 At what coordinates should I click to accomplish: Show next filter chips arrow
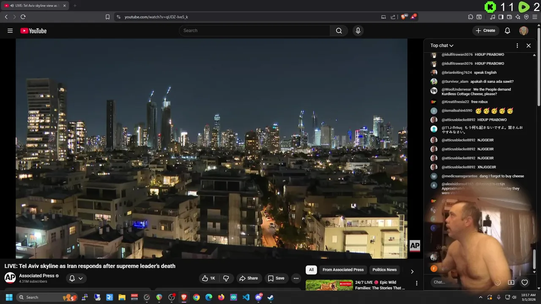412,271
